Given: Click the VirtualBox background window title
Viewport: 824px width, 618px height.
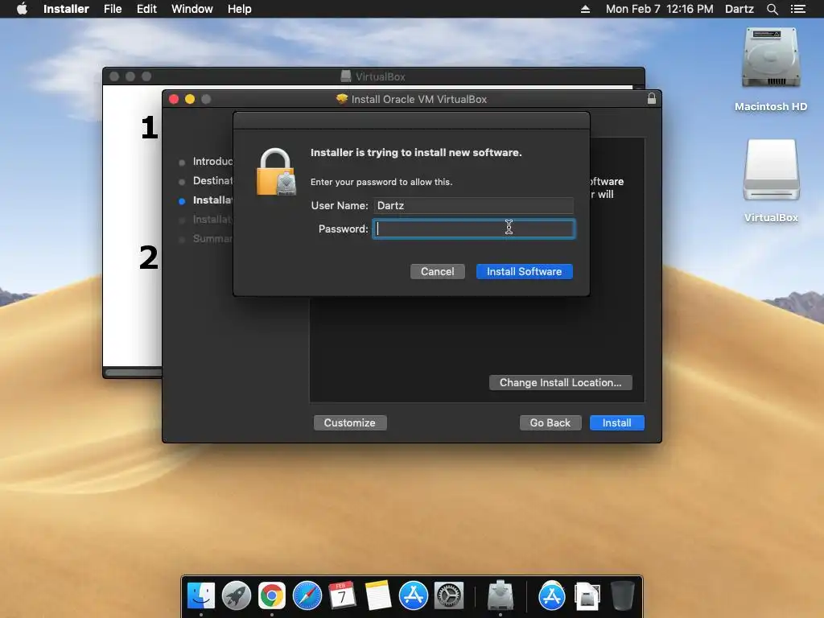Looking at the screenshot, I should click(380, 76).
